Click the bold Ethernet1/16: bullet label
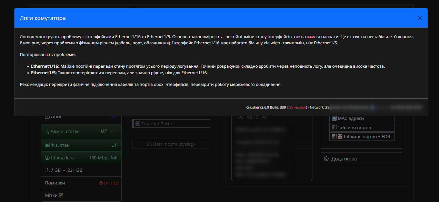Image resolution: width=439 pixels, height=202 pixels. (x=45, y=66)
